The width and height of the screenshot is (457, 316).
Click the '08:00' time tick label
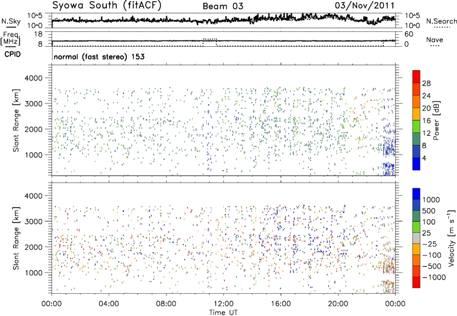pyautogui.click(x=166, y=304)
